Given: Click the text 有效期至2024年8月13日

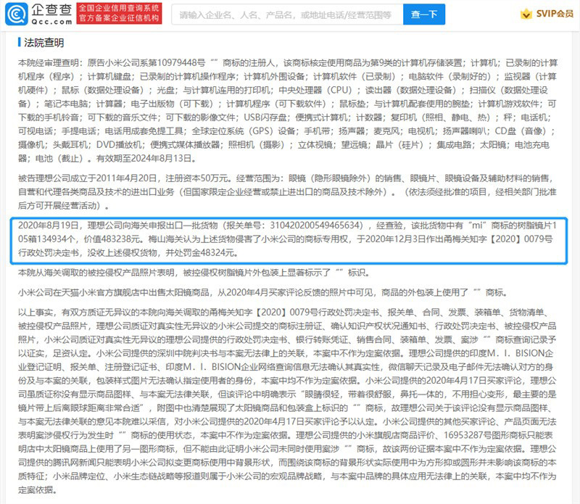Looking at the screenshot, I should pyautogui.click(x=144, y=158).
